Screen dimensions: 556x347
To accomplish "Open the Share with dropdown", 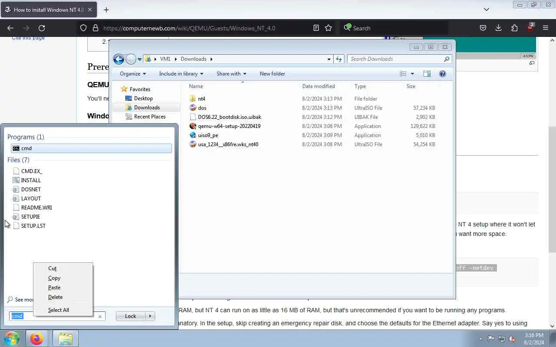I will (232, 74).
